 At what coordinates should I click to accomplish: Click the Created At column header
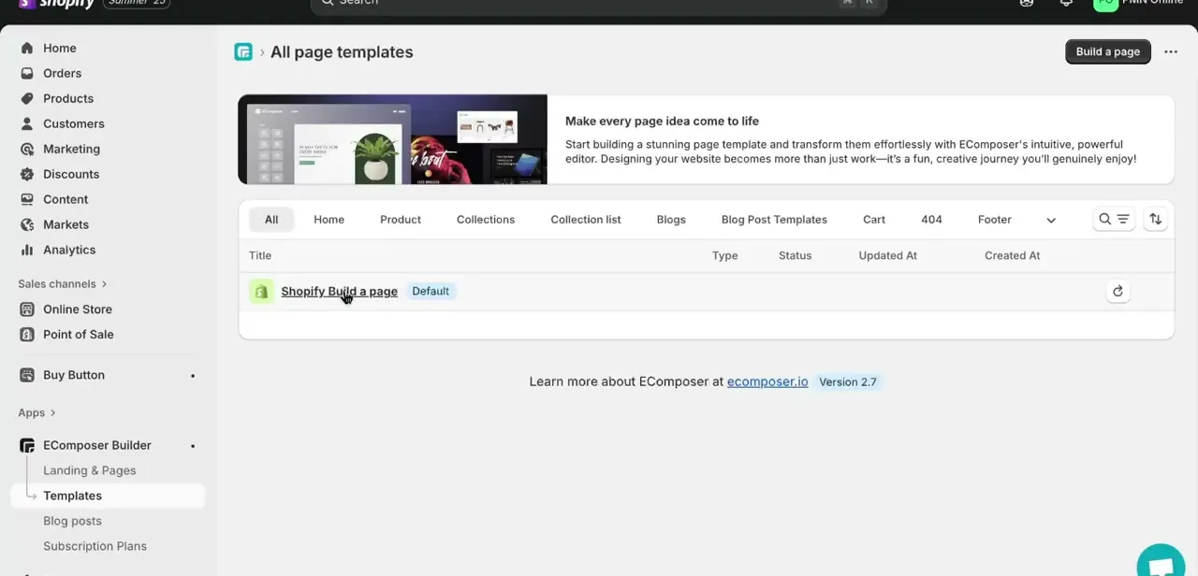(1013, 255)
